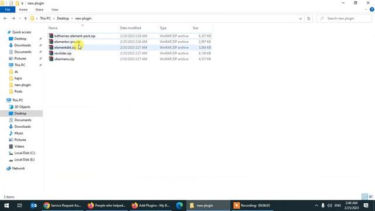Open Network in sidebar

tap(18, 168)
